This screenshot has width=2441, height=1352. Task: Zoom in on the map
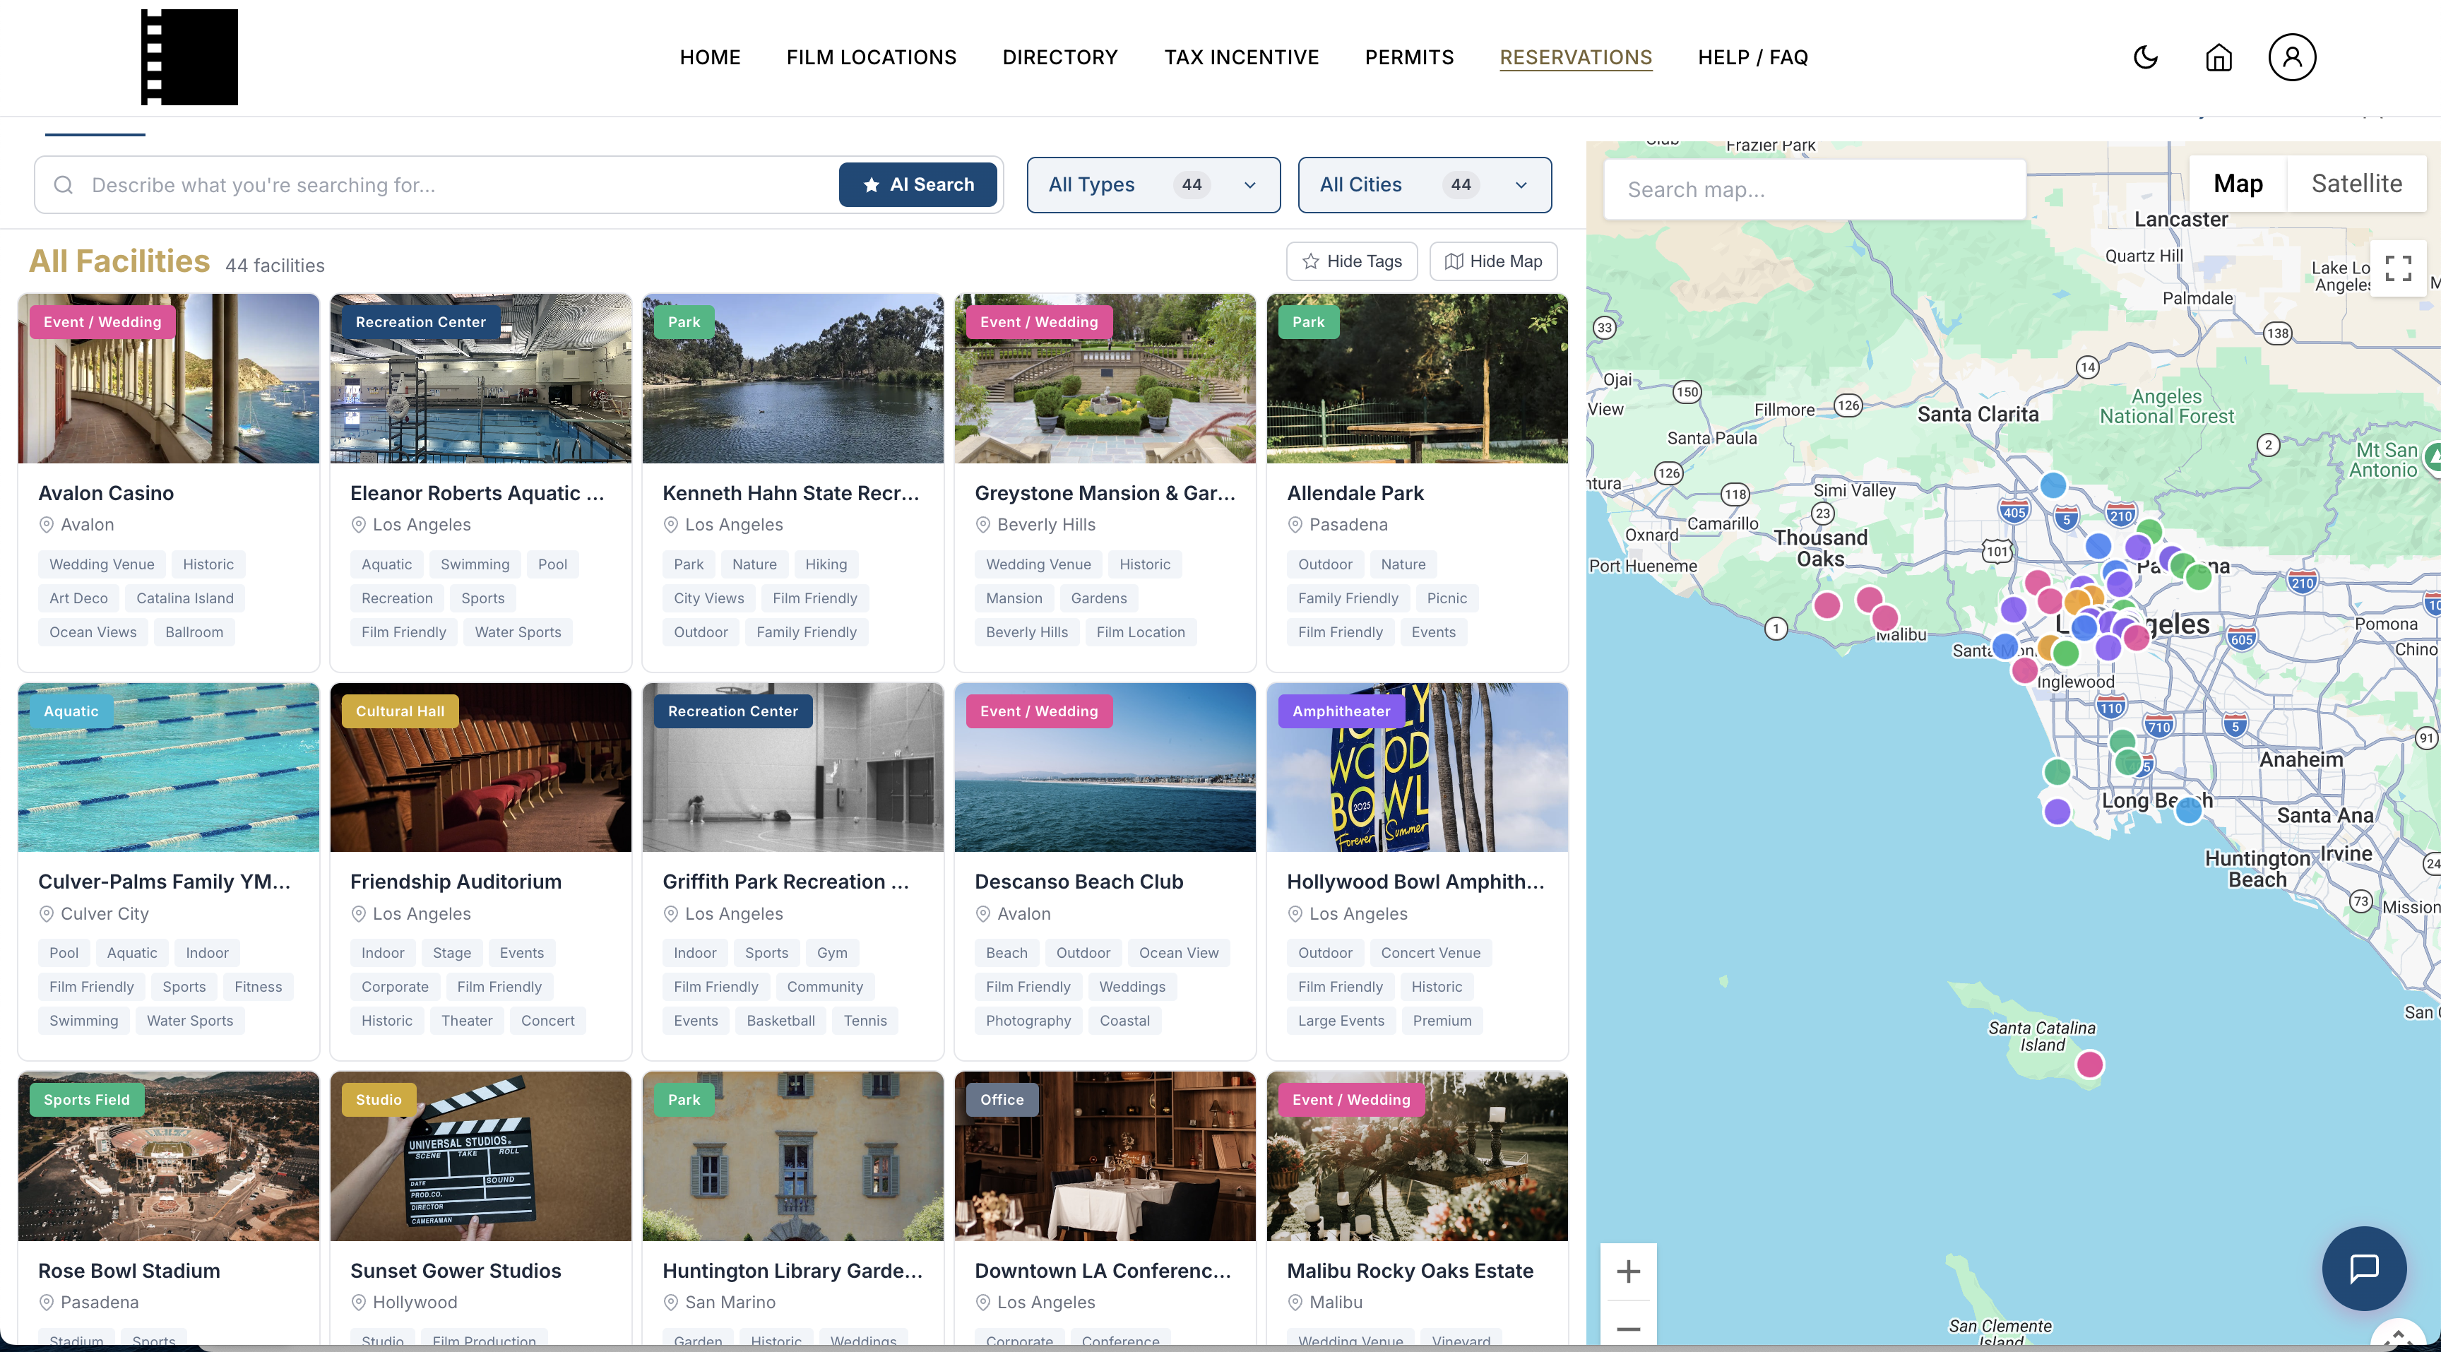coord(1628,1271)
